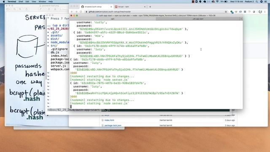Open the Wi-Fi status menu
This screenshot has height=152, width=270.
pos(217,2)
